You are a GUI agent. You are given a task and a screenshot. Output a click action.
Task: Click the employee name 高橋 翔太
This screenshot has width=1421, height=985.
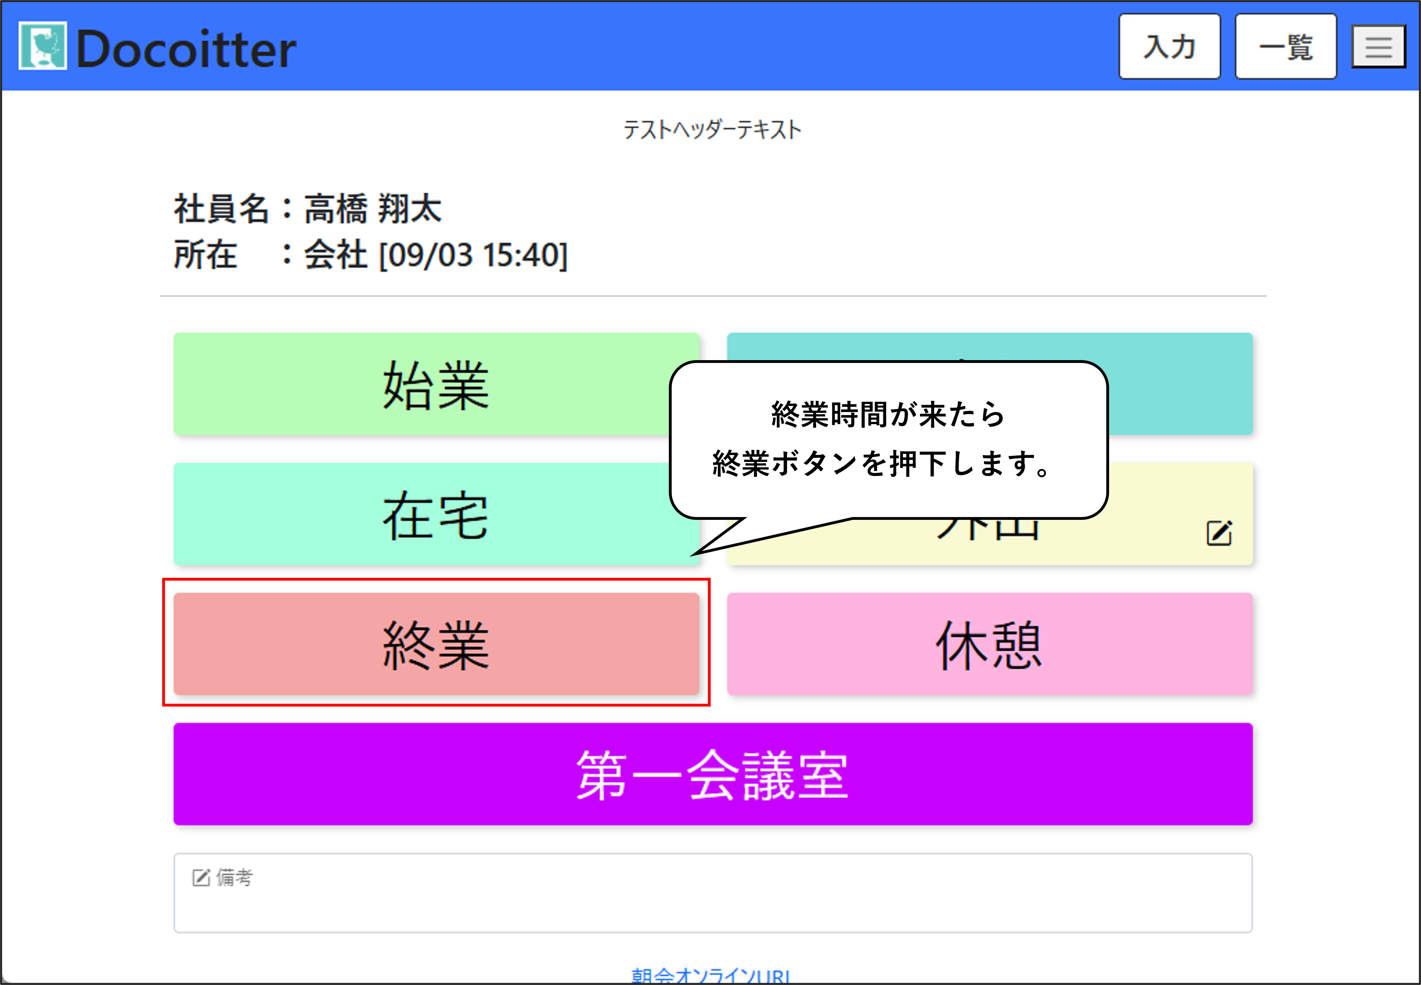pos(373,208)
